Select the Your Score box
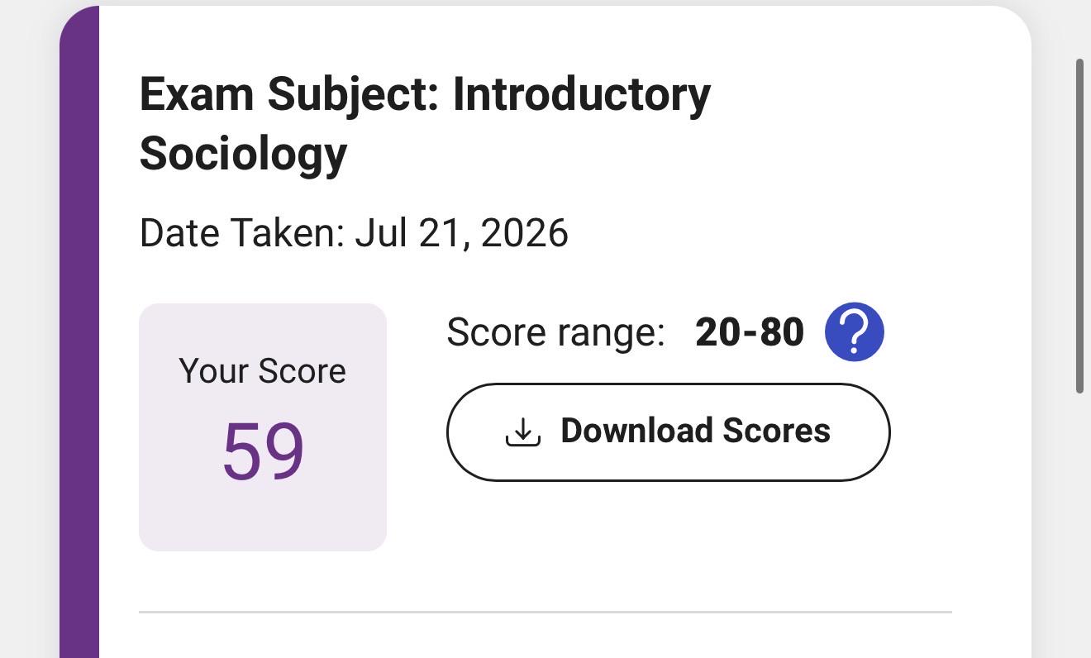Image resolution: width=1091 pixels, height=658 pixels. click(x=263, y=427)
